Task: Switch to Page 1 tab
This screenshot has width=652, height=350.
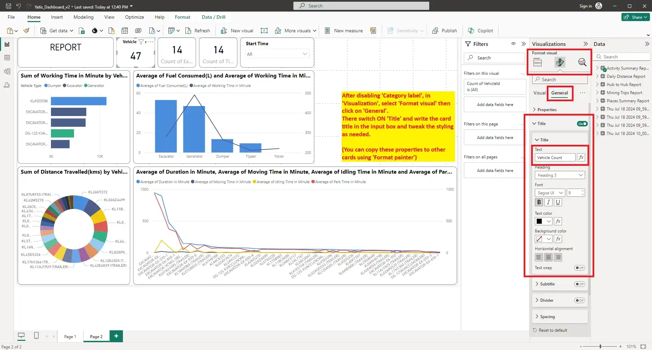Action: 70,336
